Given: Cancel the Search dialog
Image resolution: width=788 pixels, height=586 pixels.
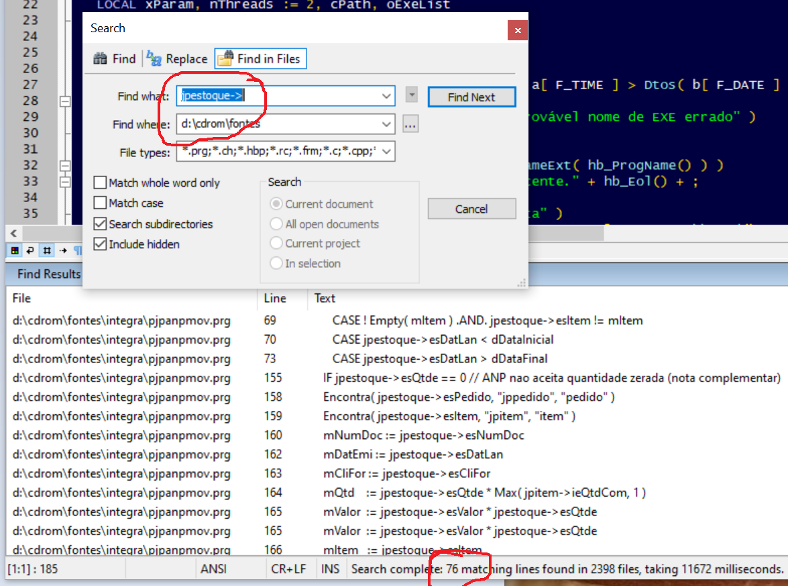Looking at the screenshot, I should click(x=471, y=209).
